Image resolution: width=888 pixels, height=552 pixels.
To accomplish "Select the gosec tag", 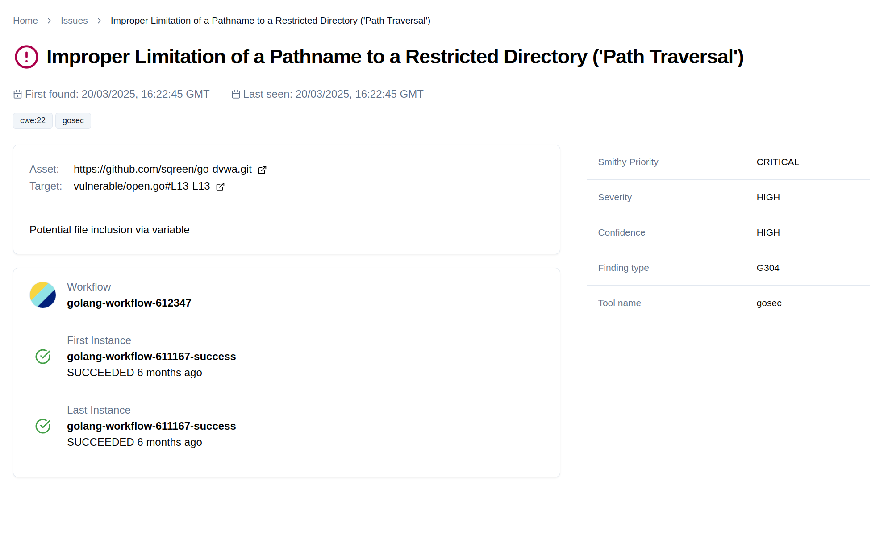I will [73, 120].
